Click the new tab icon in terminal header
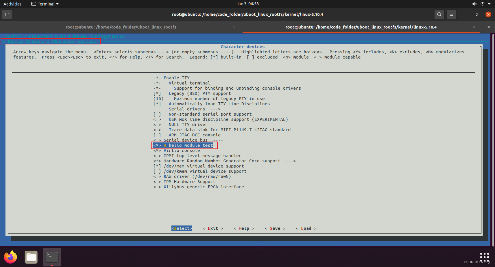 click(x=7, y=14)
